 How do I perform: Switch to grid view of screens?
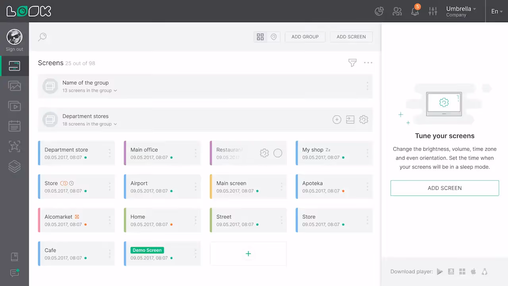click(x=260, y=37)
